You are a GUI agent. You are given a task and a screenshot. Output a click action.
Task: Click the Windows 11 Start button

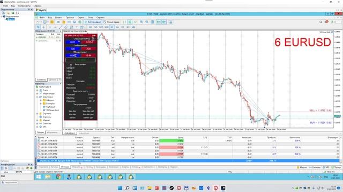pyautogui.click(x=120, y=188)
